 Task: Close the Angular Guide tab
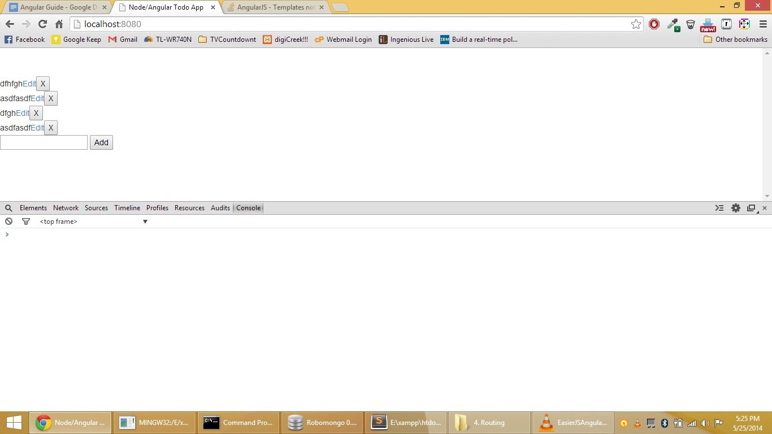coord(105,7)
